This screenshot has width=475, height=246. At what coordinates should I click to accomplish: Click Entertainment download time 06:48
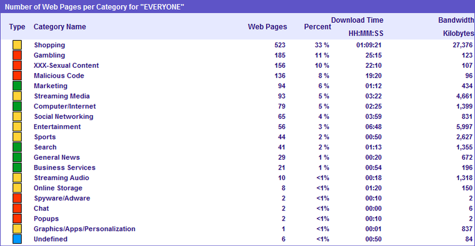click(x=373, y=127)
